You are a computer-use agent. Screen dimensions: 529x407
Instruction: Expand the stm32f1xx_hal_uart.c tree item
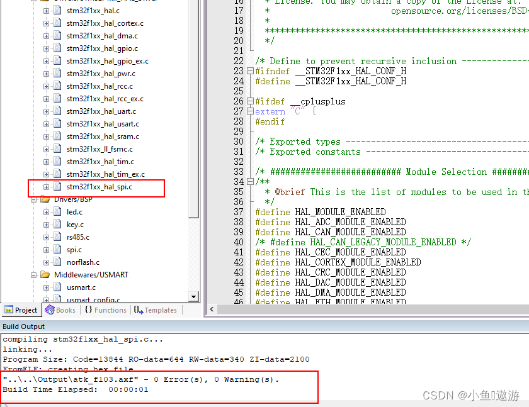pos(45,111)
